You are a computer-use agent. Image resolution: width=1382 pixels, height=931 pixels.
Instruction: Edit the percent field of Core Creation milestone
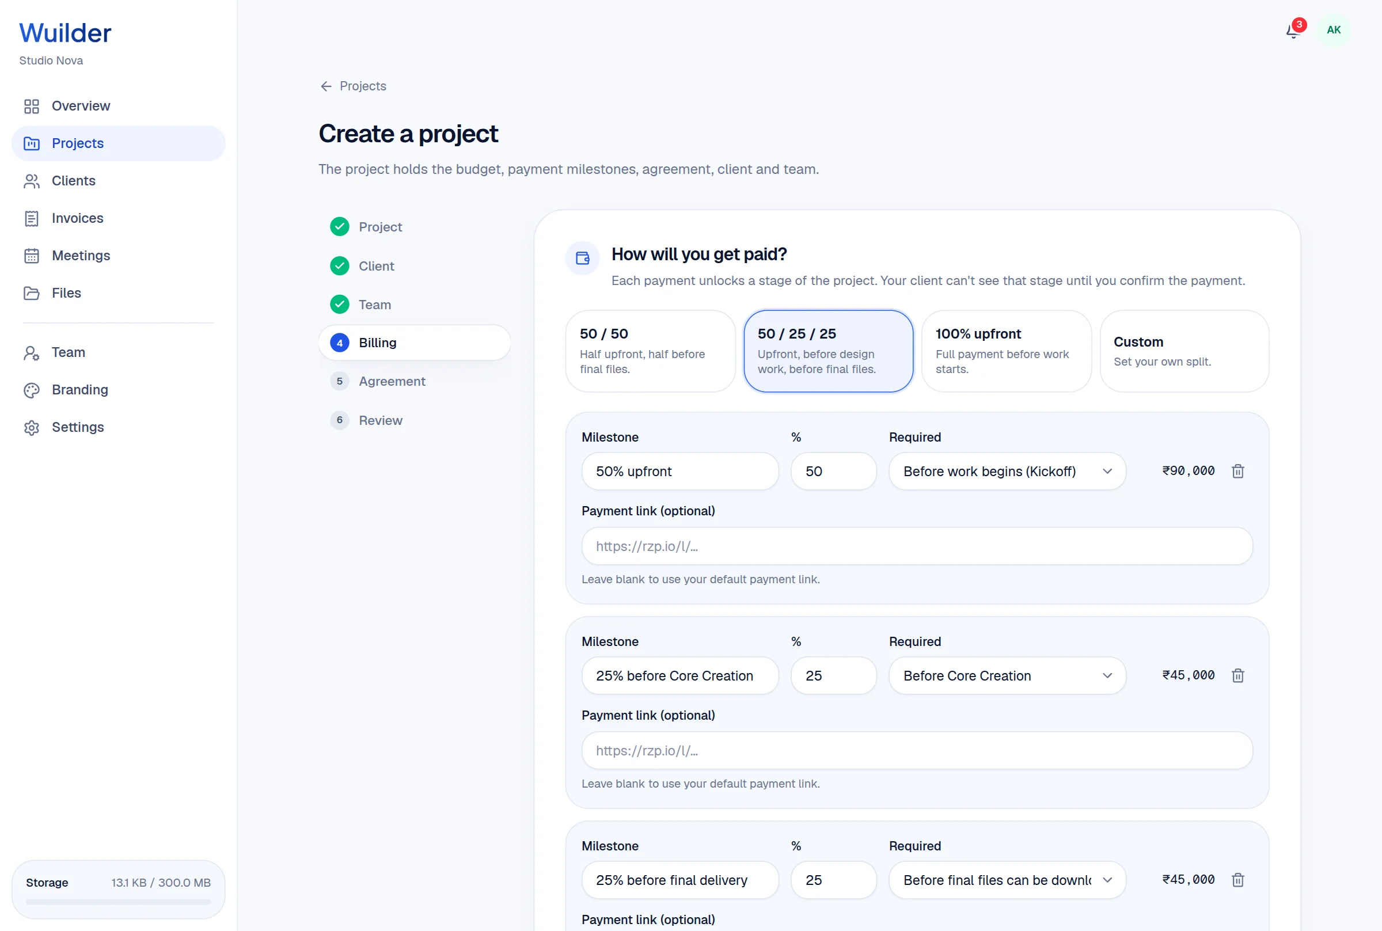(833, 676)
